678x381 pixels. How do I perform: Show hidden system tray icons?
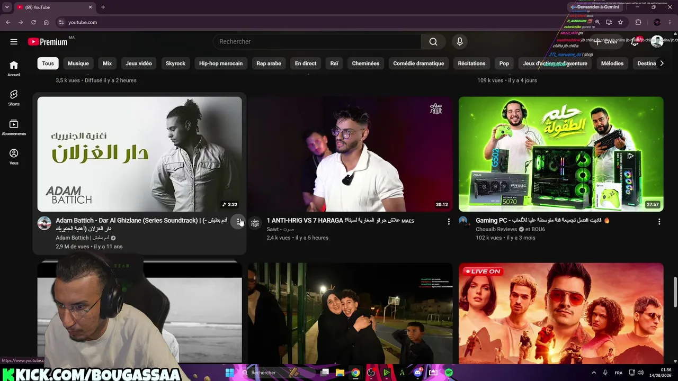pos(594,373)
